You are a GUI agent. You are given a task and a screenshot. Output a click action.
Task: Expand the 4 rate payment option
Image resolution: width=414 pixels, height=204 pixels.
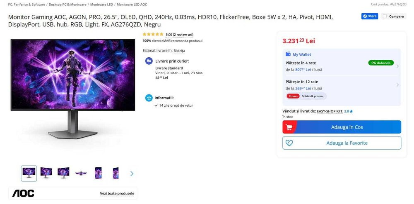pyautogui.click(x=397, y=66)
